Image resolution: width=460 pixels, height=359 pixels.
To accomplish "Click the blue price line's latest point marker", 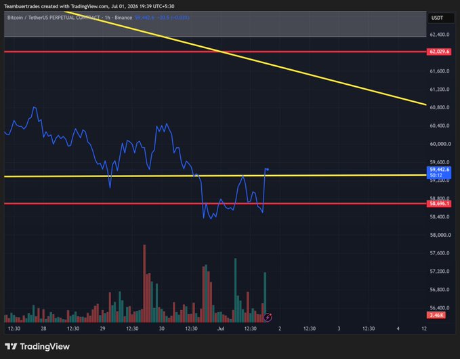I will pyautogui.click(x=268, y=170).
